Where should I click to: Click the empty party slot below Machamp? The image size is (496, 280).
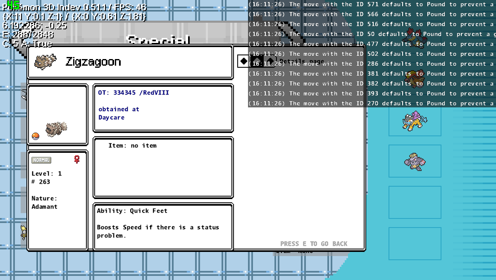[x=415, y=202]
